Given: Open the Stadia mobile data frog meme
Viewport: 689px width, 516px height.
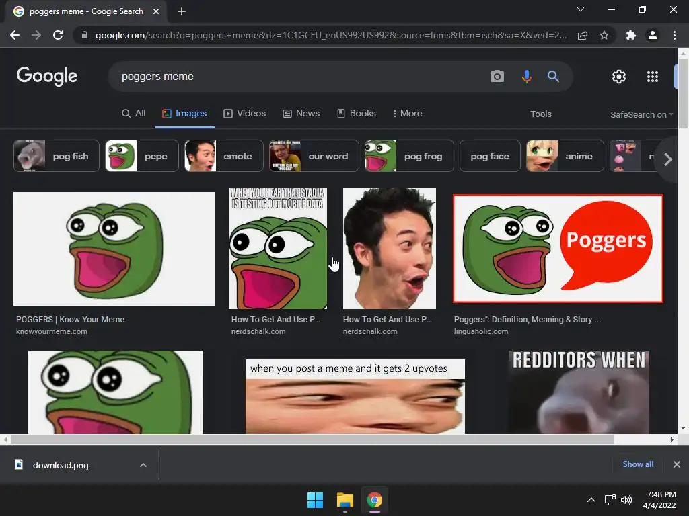Looking at the screenshot, I should [278, 249].
